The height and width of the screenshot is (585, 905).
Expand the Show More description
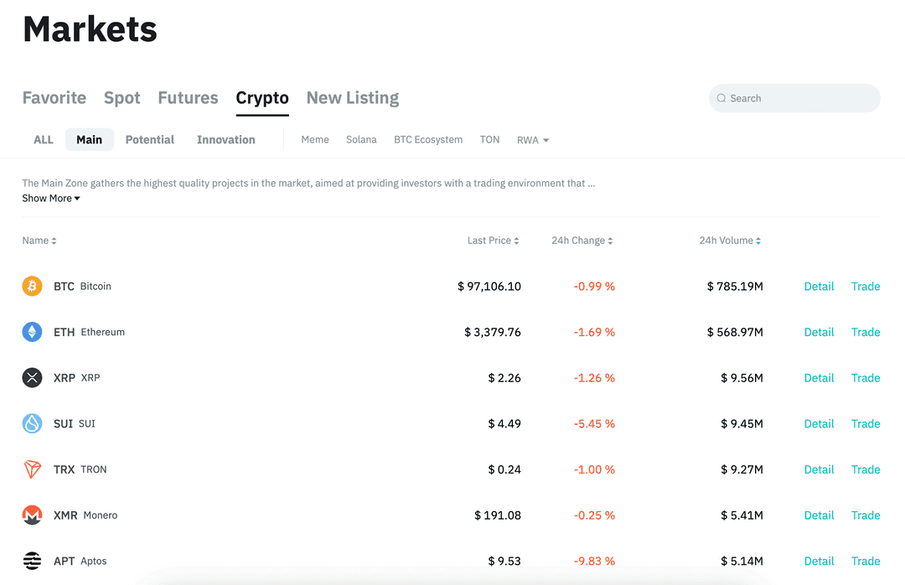point(50,198)
